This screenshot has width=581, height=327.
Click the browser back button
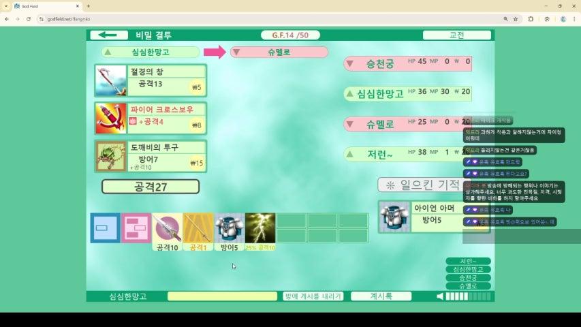coord(7,19)
